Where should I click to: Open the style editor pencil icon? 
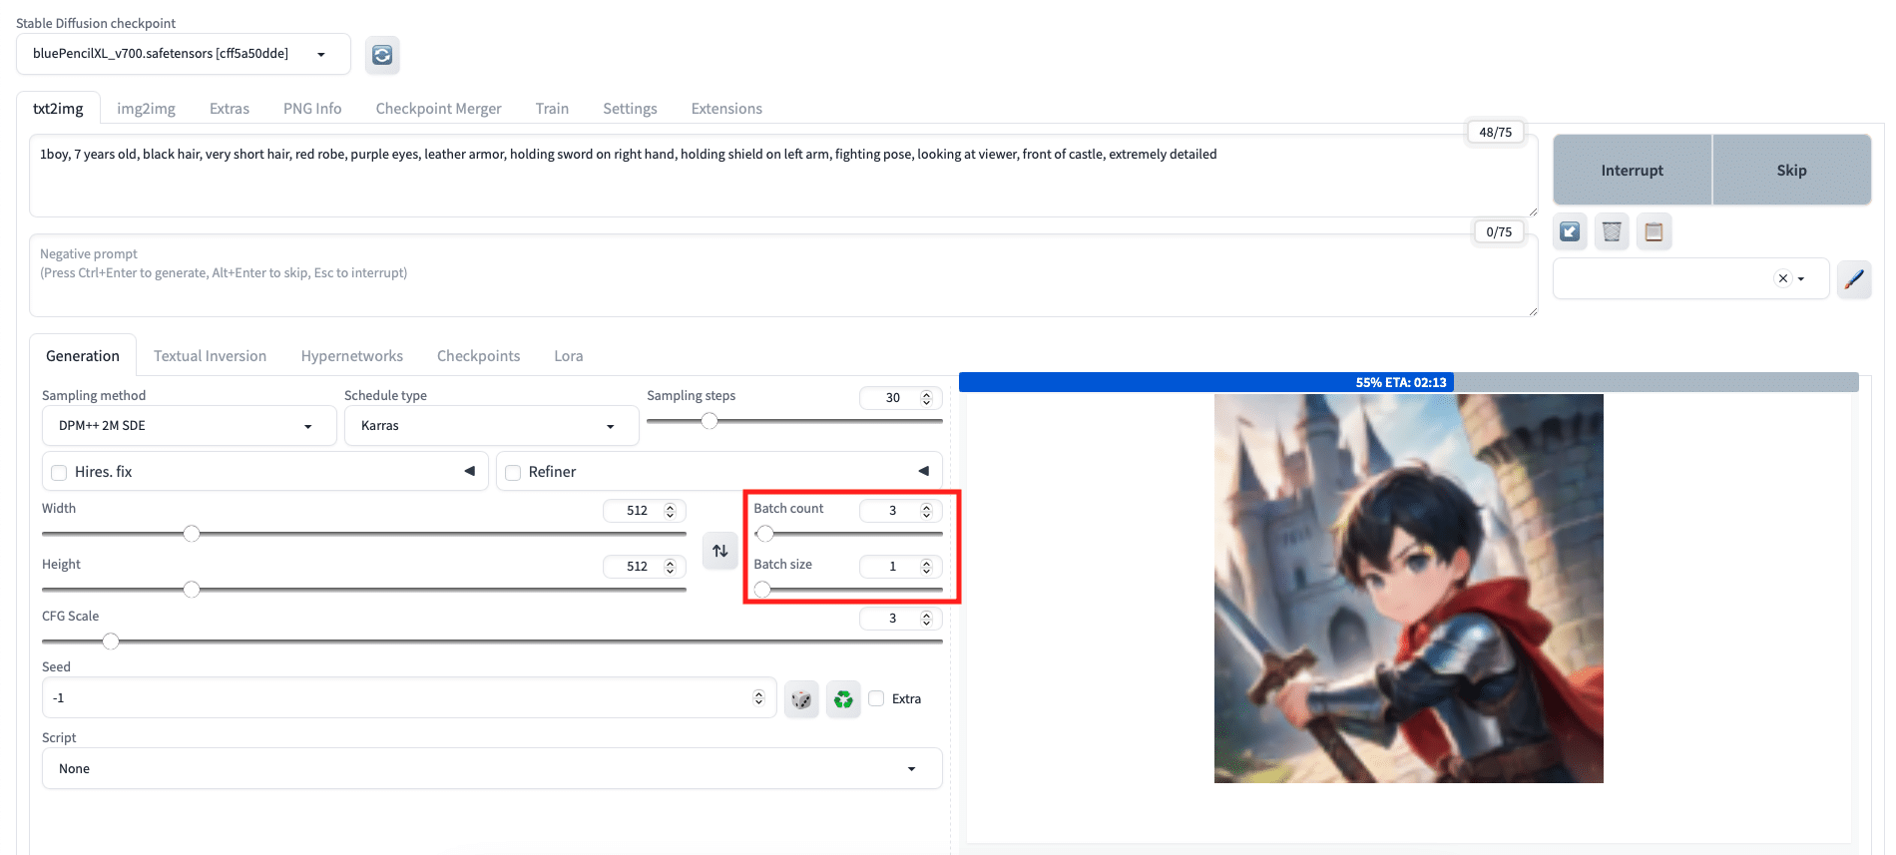click(1853, 279)
